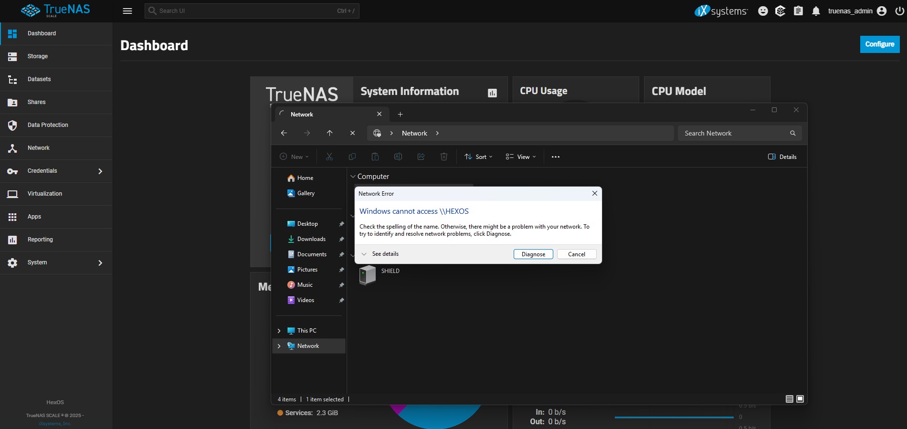Viewport: 907px width, 429px height.
Task: Open System Information reports chart icon
Action: [x=492, y=93]
